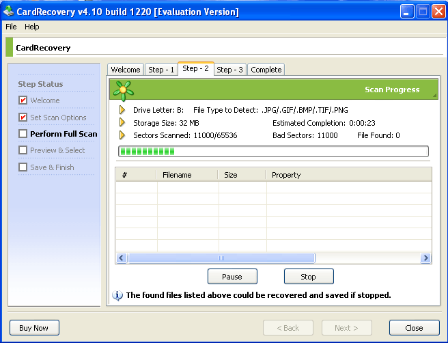Viewport: 448px width, 343px height.
Task: Click the disabled Next button
Action: coord(346,327)
